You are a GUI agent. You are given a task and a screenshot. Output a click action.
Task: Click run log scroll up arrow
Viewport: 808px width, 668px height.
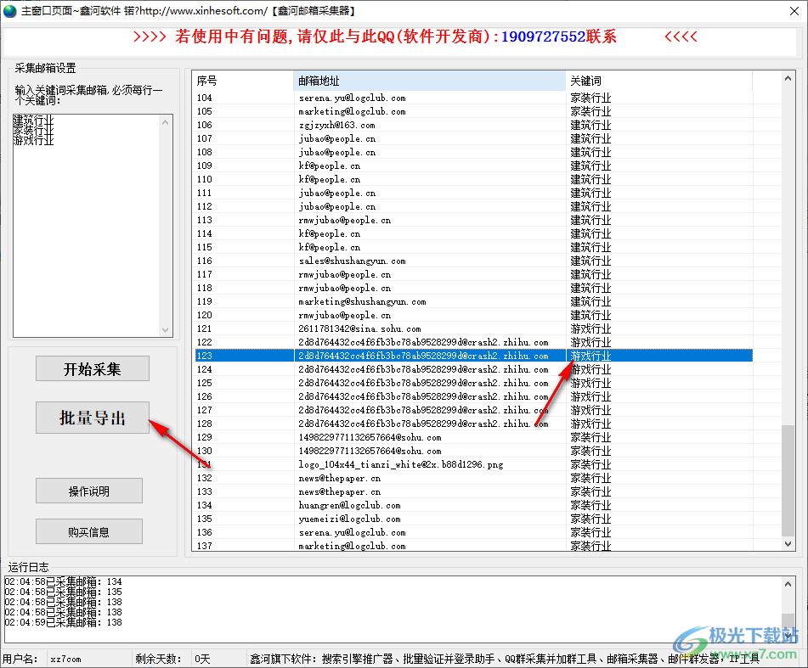pyautogui.click(x=788, y=584)
